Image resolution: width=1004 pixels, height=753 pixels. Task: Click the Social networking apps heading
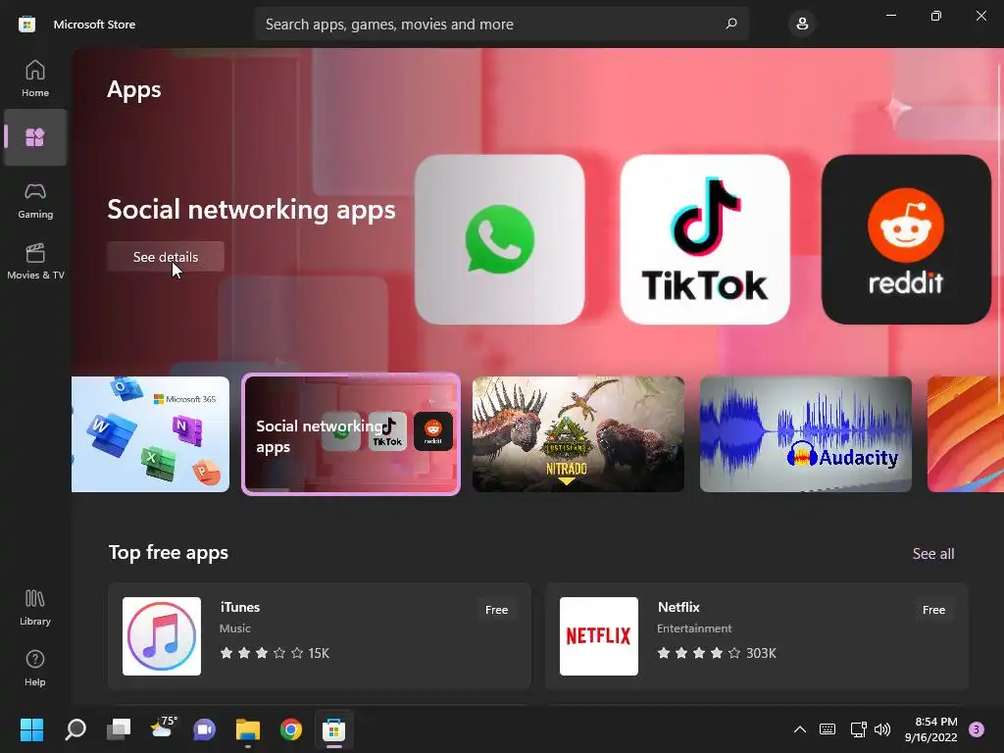[251, 210]
